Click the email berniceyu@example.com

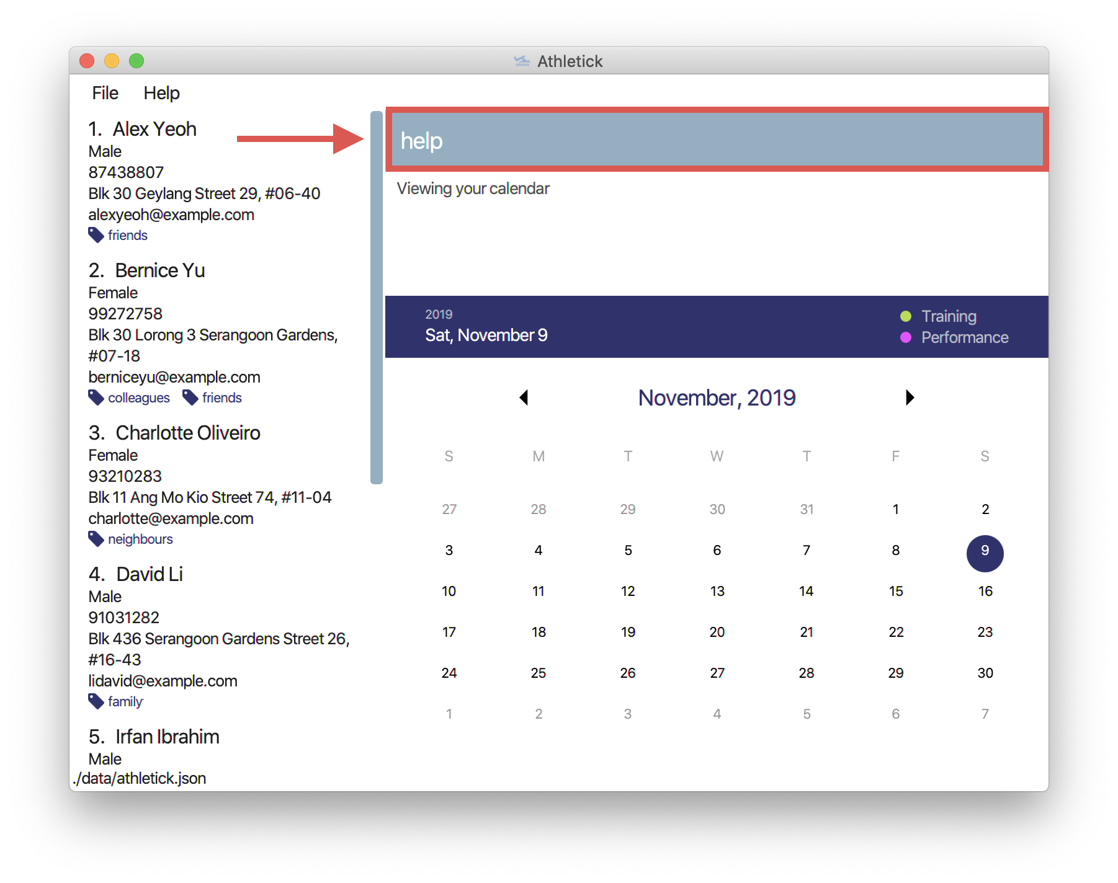pos(174,377)
